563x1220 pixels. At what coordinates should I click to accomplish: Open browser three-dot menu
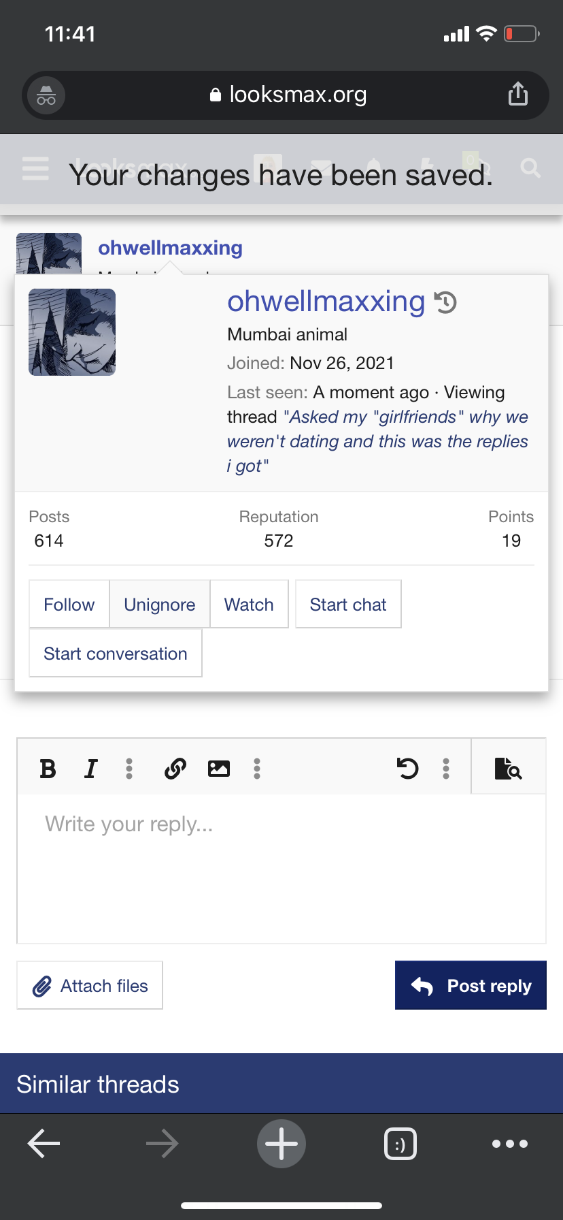click(x=510, y=1144)
